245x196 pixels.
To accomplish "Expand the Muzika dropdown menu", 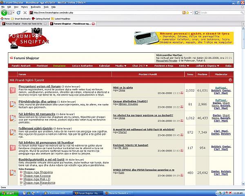I will (120, 66).
